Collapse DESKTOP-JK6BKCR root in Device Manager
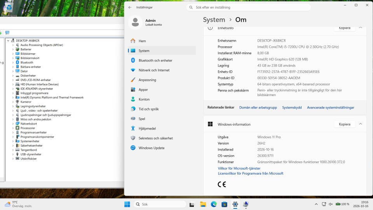This screenshot has width=373, height=210. point(8,41)
